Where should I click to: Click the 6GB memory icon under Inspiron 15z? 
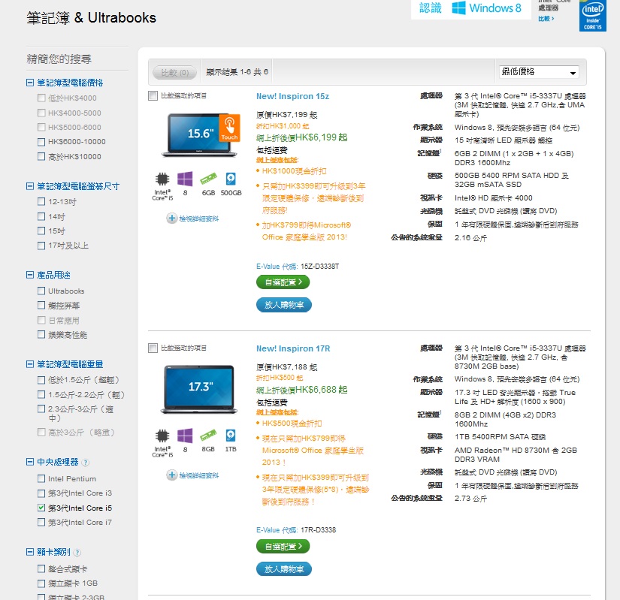[x=208, y=179]
